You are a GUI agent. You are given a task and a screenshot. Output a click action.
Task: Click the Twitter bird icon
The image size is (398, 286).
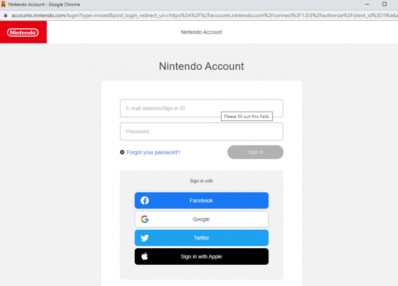pos(145,238)
